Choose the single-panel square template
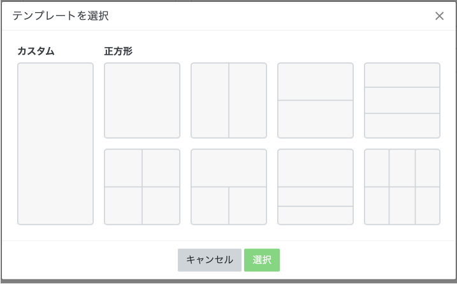Screen dimensions: 457x284 tap(142, 100)
